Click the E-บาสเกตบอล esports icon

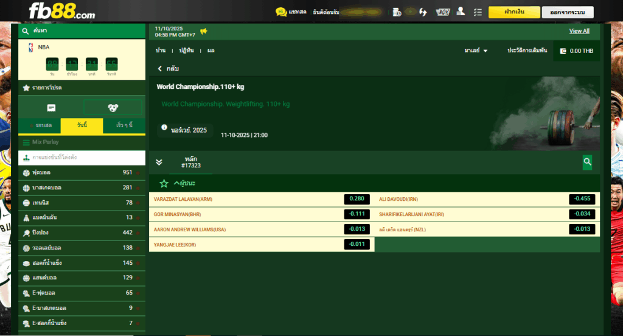point(26,308)
